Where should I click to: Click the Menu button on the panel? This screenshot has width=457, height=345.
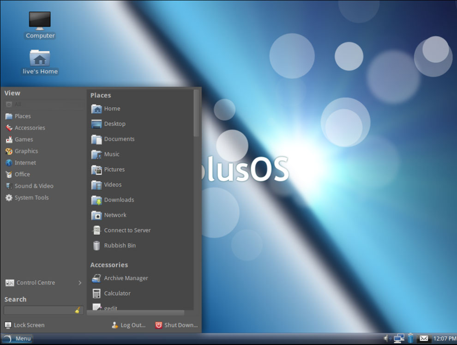17,339
